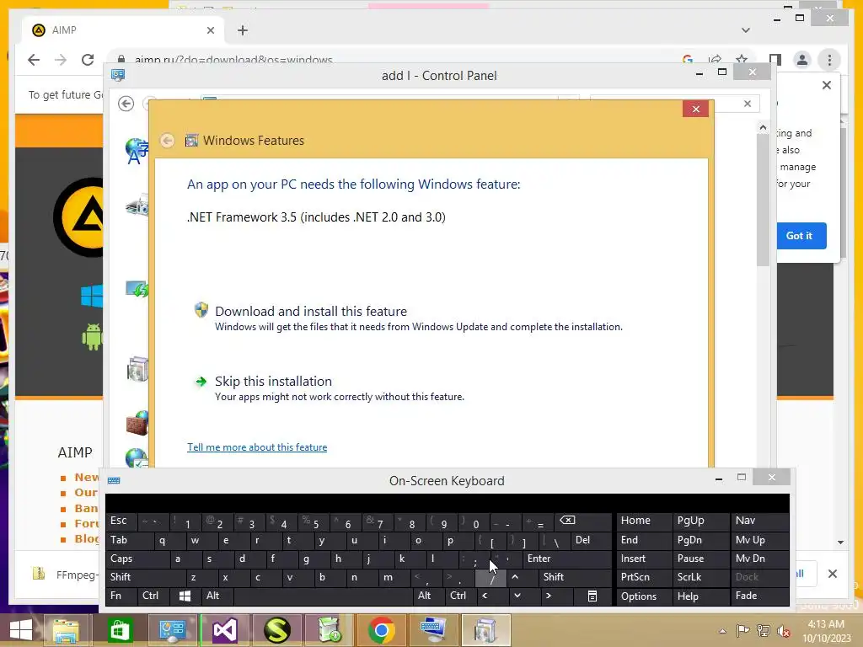Click the spacebar on On-Screen Keyboard
Image resolution: width=863 pixels, height=647 pixels.
324,596
